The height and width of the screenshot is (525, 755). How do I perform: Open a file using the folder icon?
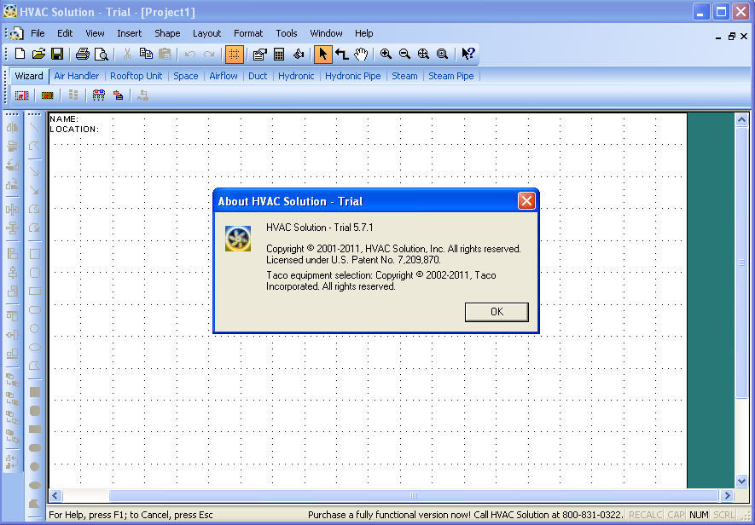click(38, 54)
